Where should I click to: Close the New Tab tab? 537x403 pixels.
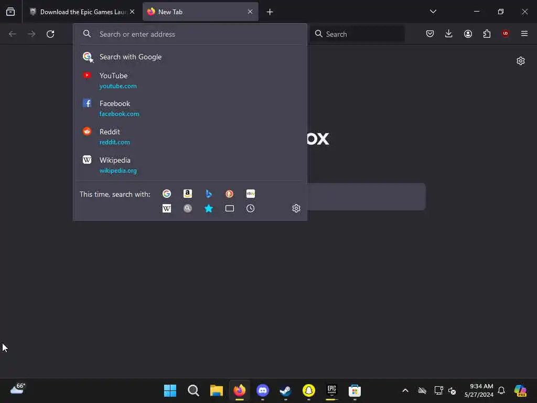pyautogui.click(x=250, y=12)
